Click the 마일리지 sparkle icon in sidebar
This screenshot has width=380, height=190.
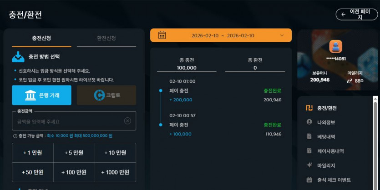[x=309, y=165]
